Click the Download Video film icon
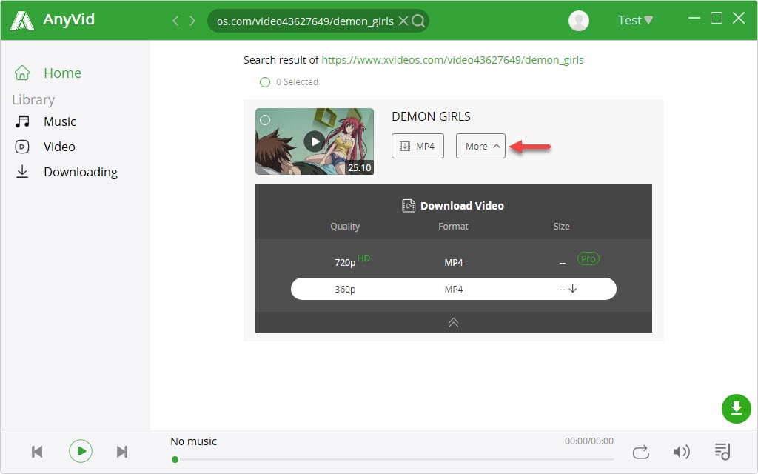 point(409,206)
